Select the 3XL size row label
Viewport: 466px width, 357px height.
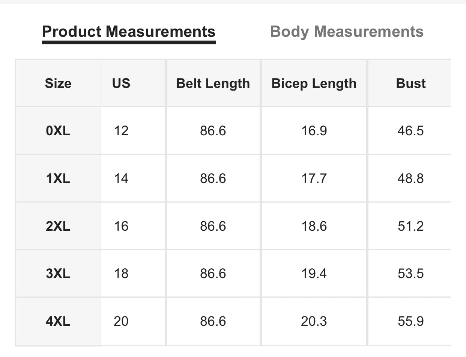click(x=58, y=274)
